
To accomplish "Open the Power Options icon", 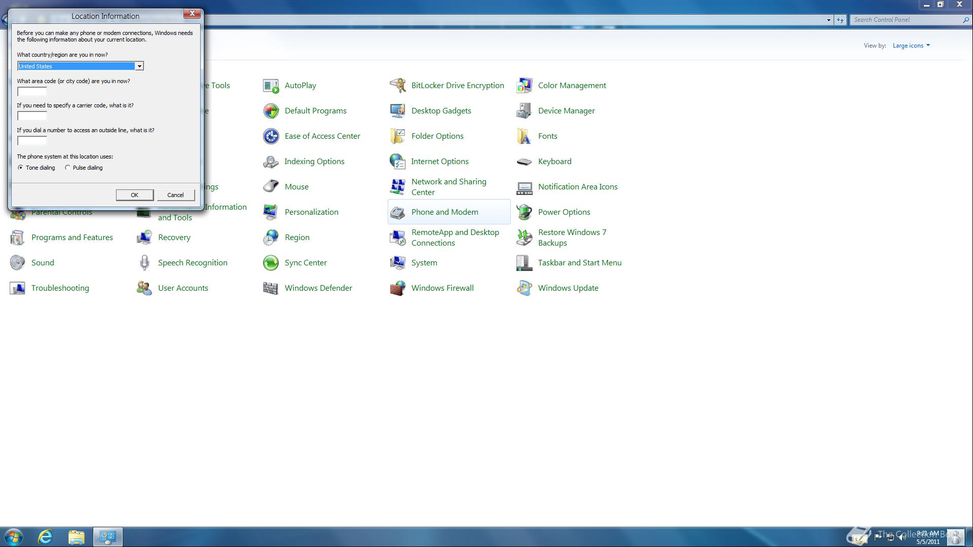I will (524, 212).
